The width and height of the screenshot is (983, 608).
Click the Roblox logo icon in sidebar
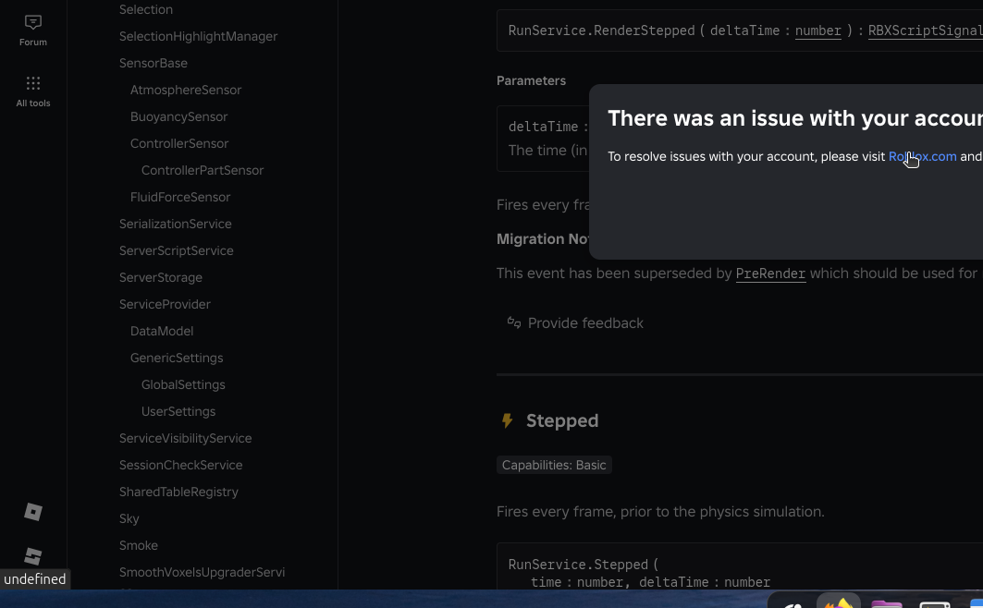coord(33,512)
